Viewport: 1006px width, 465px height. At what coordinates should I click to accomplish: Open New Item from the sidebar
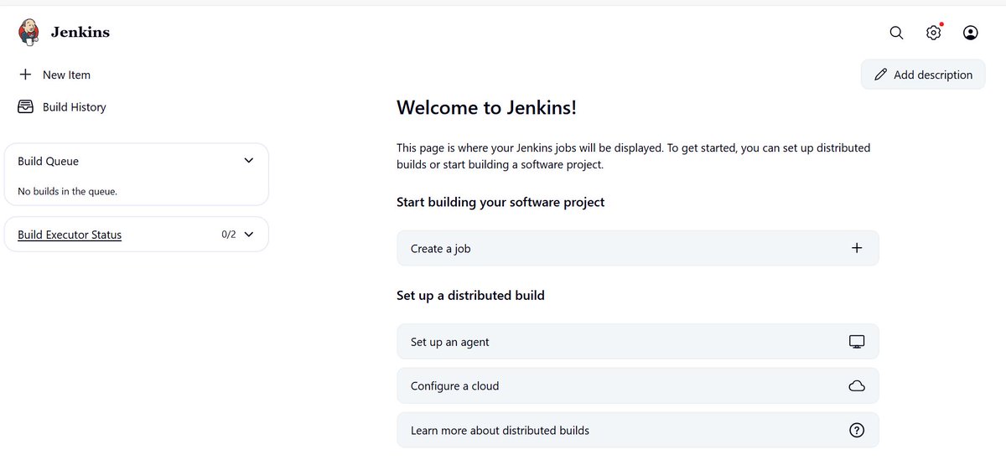point(66,75)
